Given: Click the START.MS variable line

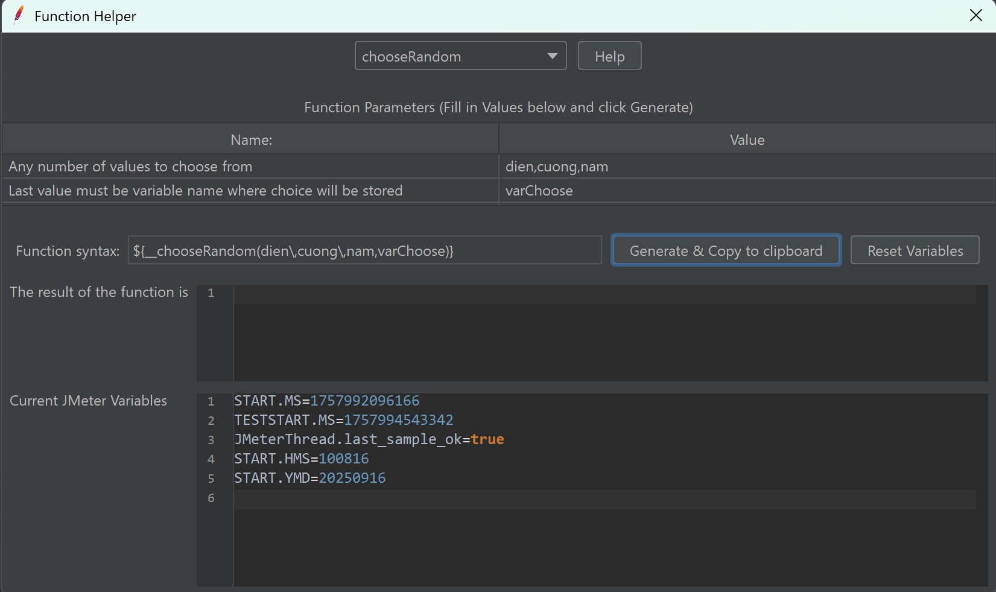Looking at the screenshot, I should pos(326,401).
